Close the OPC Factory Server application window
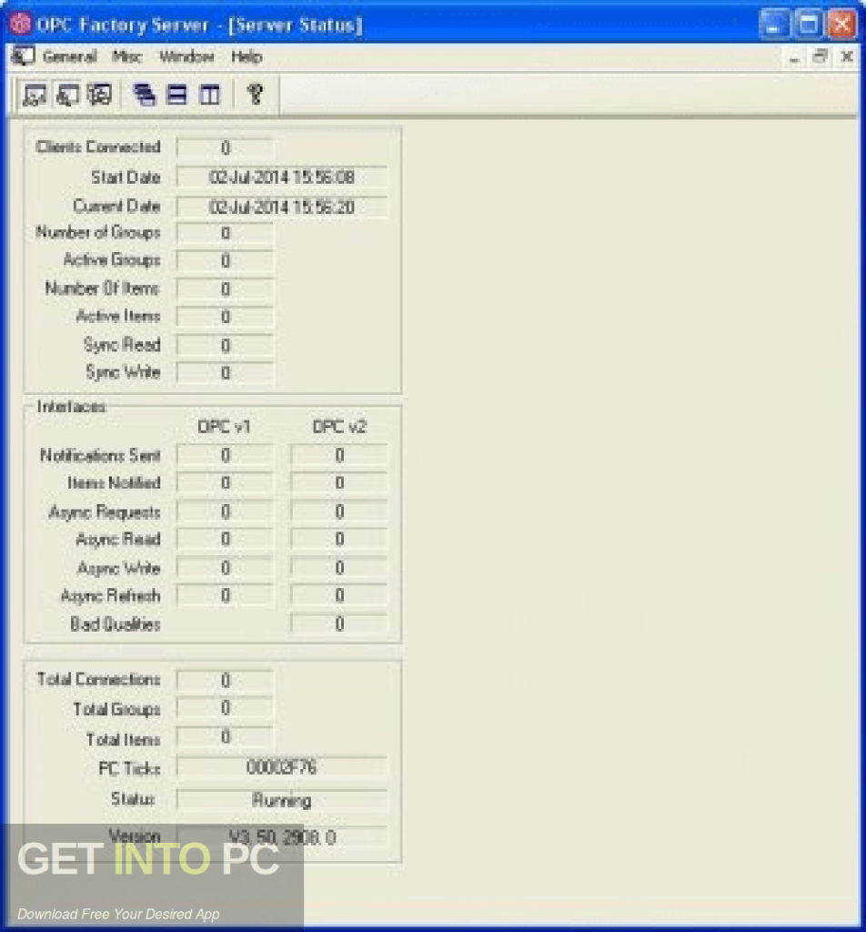This screenshot has height=932, width=866. tap(841, 25)
